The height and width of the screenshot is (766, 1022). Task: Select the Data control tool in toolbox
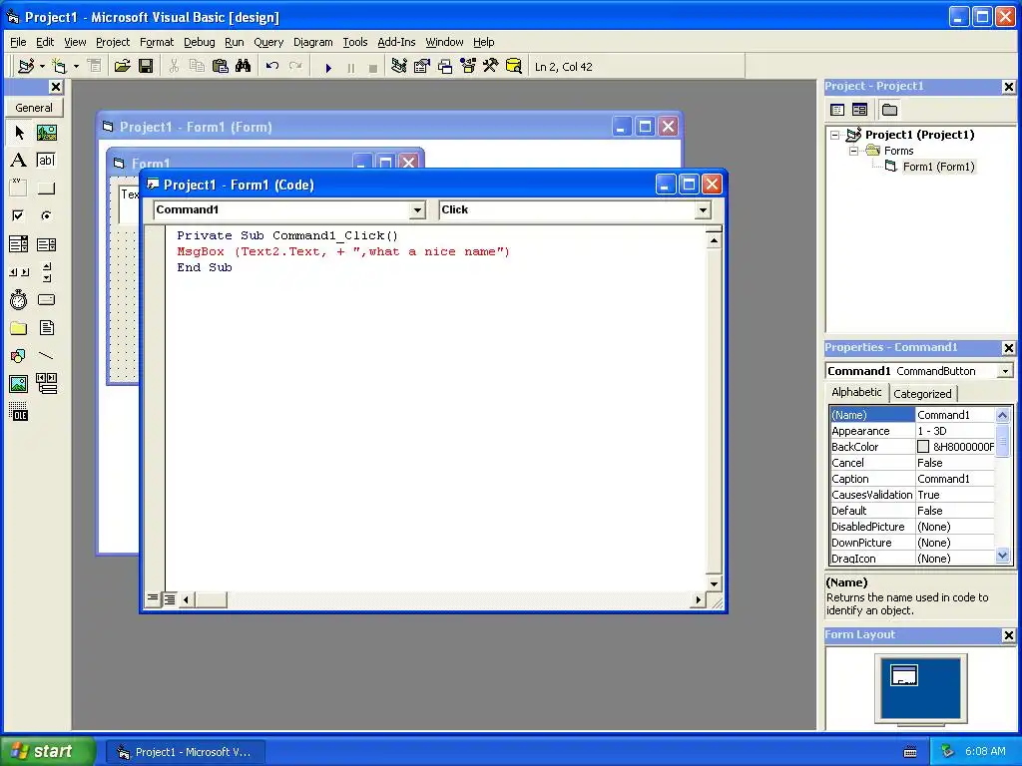[x=46, y=384]
